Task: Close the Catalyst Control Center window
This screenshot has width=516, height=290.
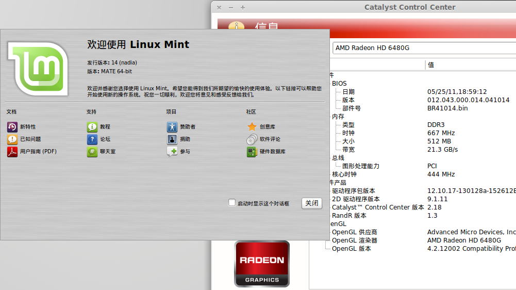Action: pyautogui.click(x=219, y=8)
